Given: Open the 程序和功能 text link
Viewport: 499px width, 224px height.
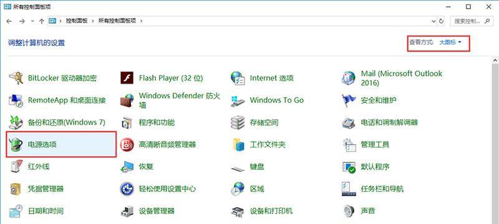Looking at the screenshot, I should tap(157, 123).
